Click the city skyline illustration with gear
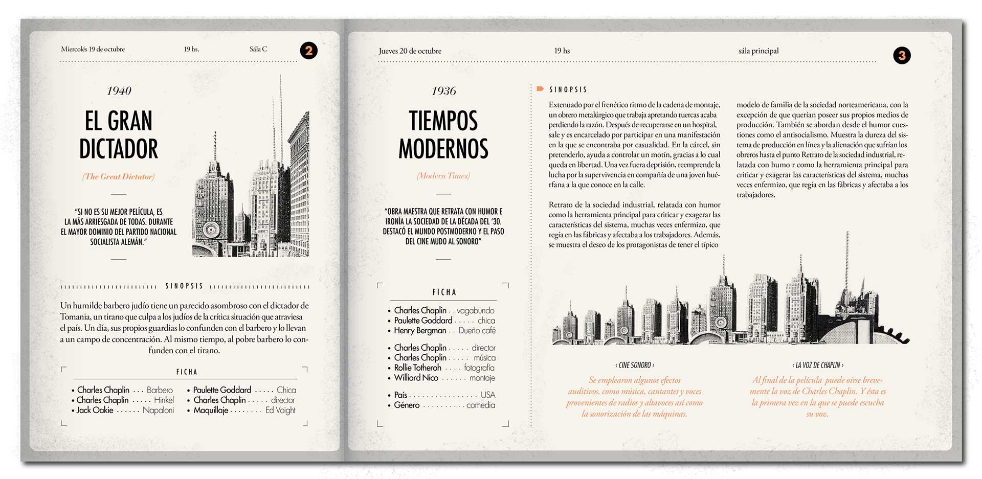982x479 pixels. click(x=731, y=289)
